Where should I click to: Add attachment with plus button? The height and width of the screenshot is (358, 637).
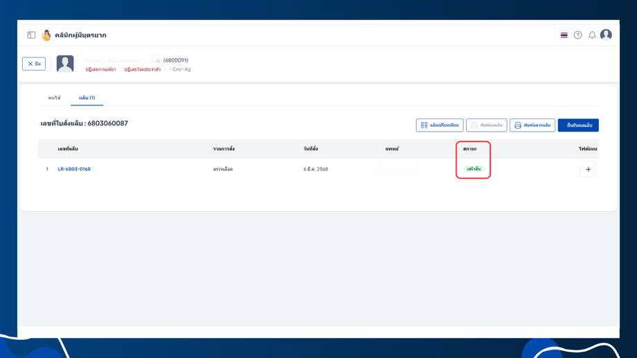coord(588,170)
